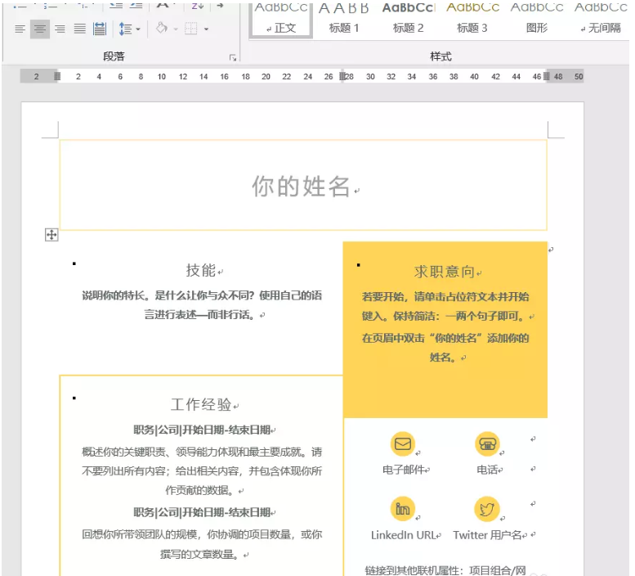The image size is (635, 576).
Task: Click the 若要开始 objective paragraph
Action: coord(445,307)
